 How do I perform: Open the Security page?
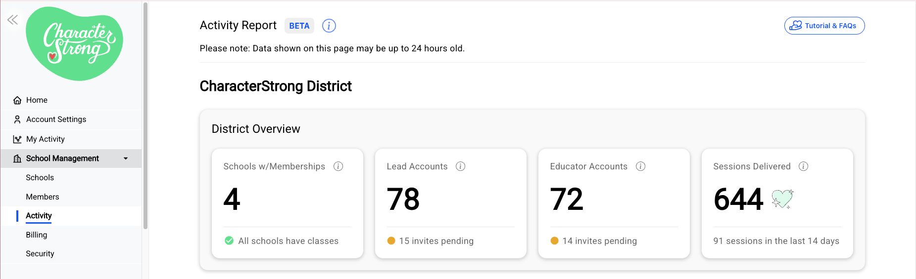point(40,254)
